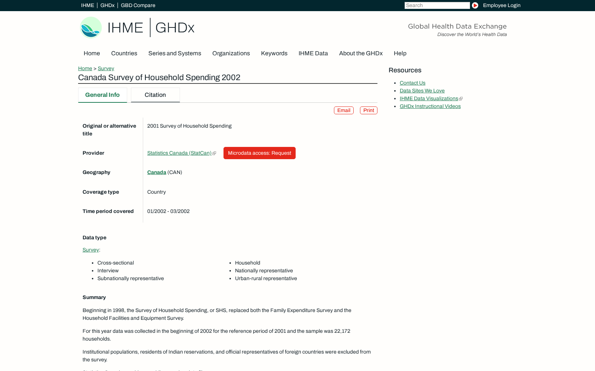Click the IHME leaf logo icon

coord(91,27)
